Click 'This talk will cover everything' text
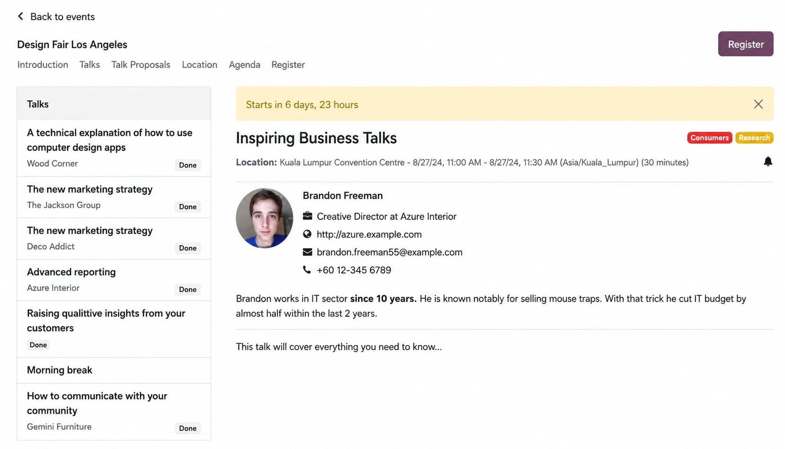This screenshot has width=785, height=449. pyautogui.click(x=339, y=347)
